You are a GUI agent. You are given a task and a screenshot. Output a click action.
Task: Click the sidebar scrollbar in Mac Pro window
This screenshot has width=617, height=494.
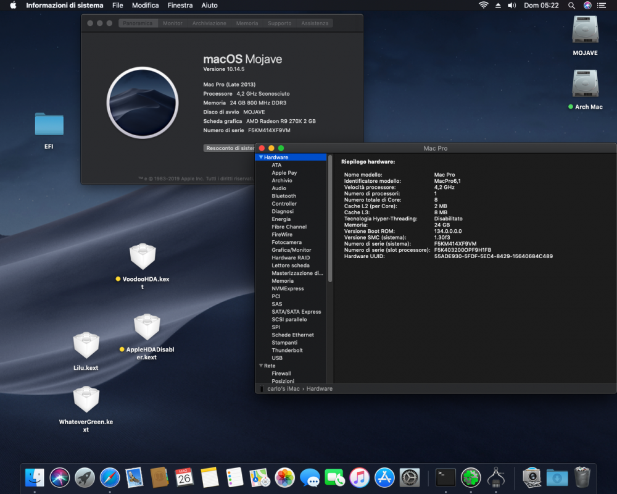329,219
